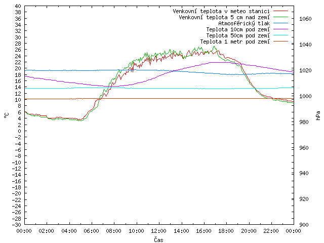
Task: Click the 920 pressure axis label
Action: (304, 199)
